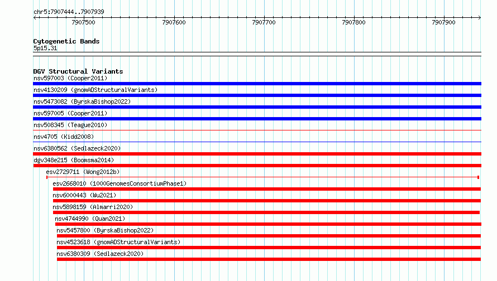Select the blue bar under nsv5473082

click(257, 107)
